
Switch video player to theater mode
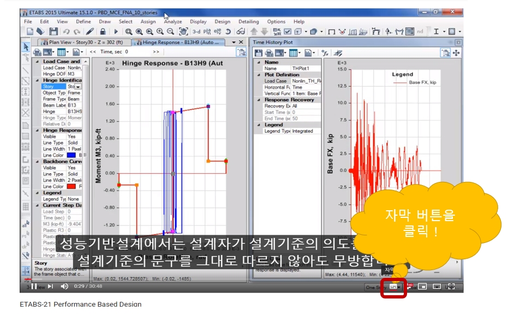437,286
